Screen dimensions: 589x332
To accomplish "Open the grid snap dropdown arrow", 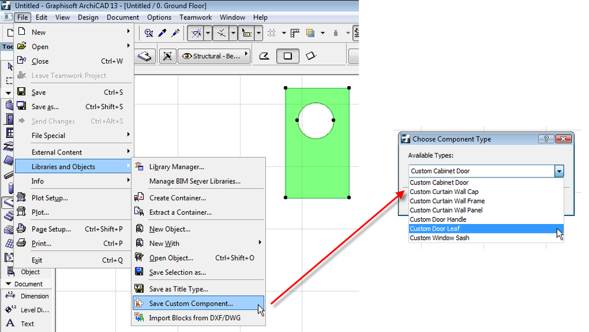I will (284, 33).
